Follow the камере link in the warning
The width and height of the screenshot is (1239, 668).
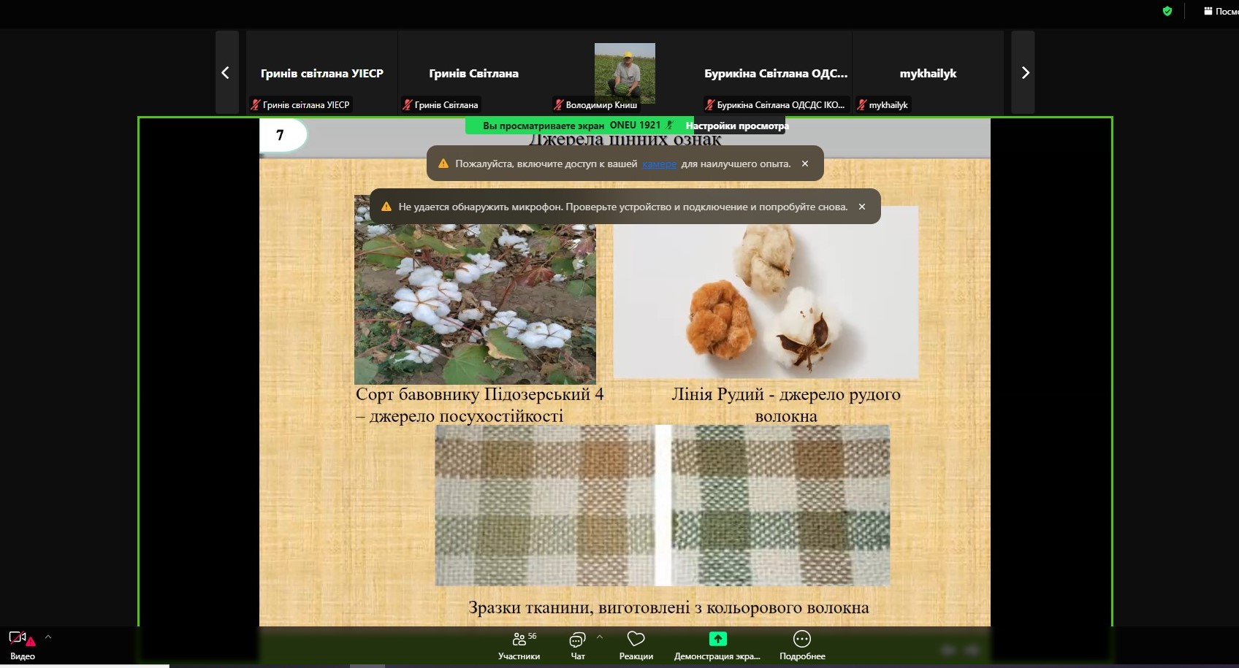(x=659, y=164)
